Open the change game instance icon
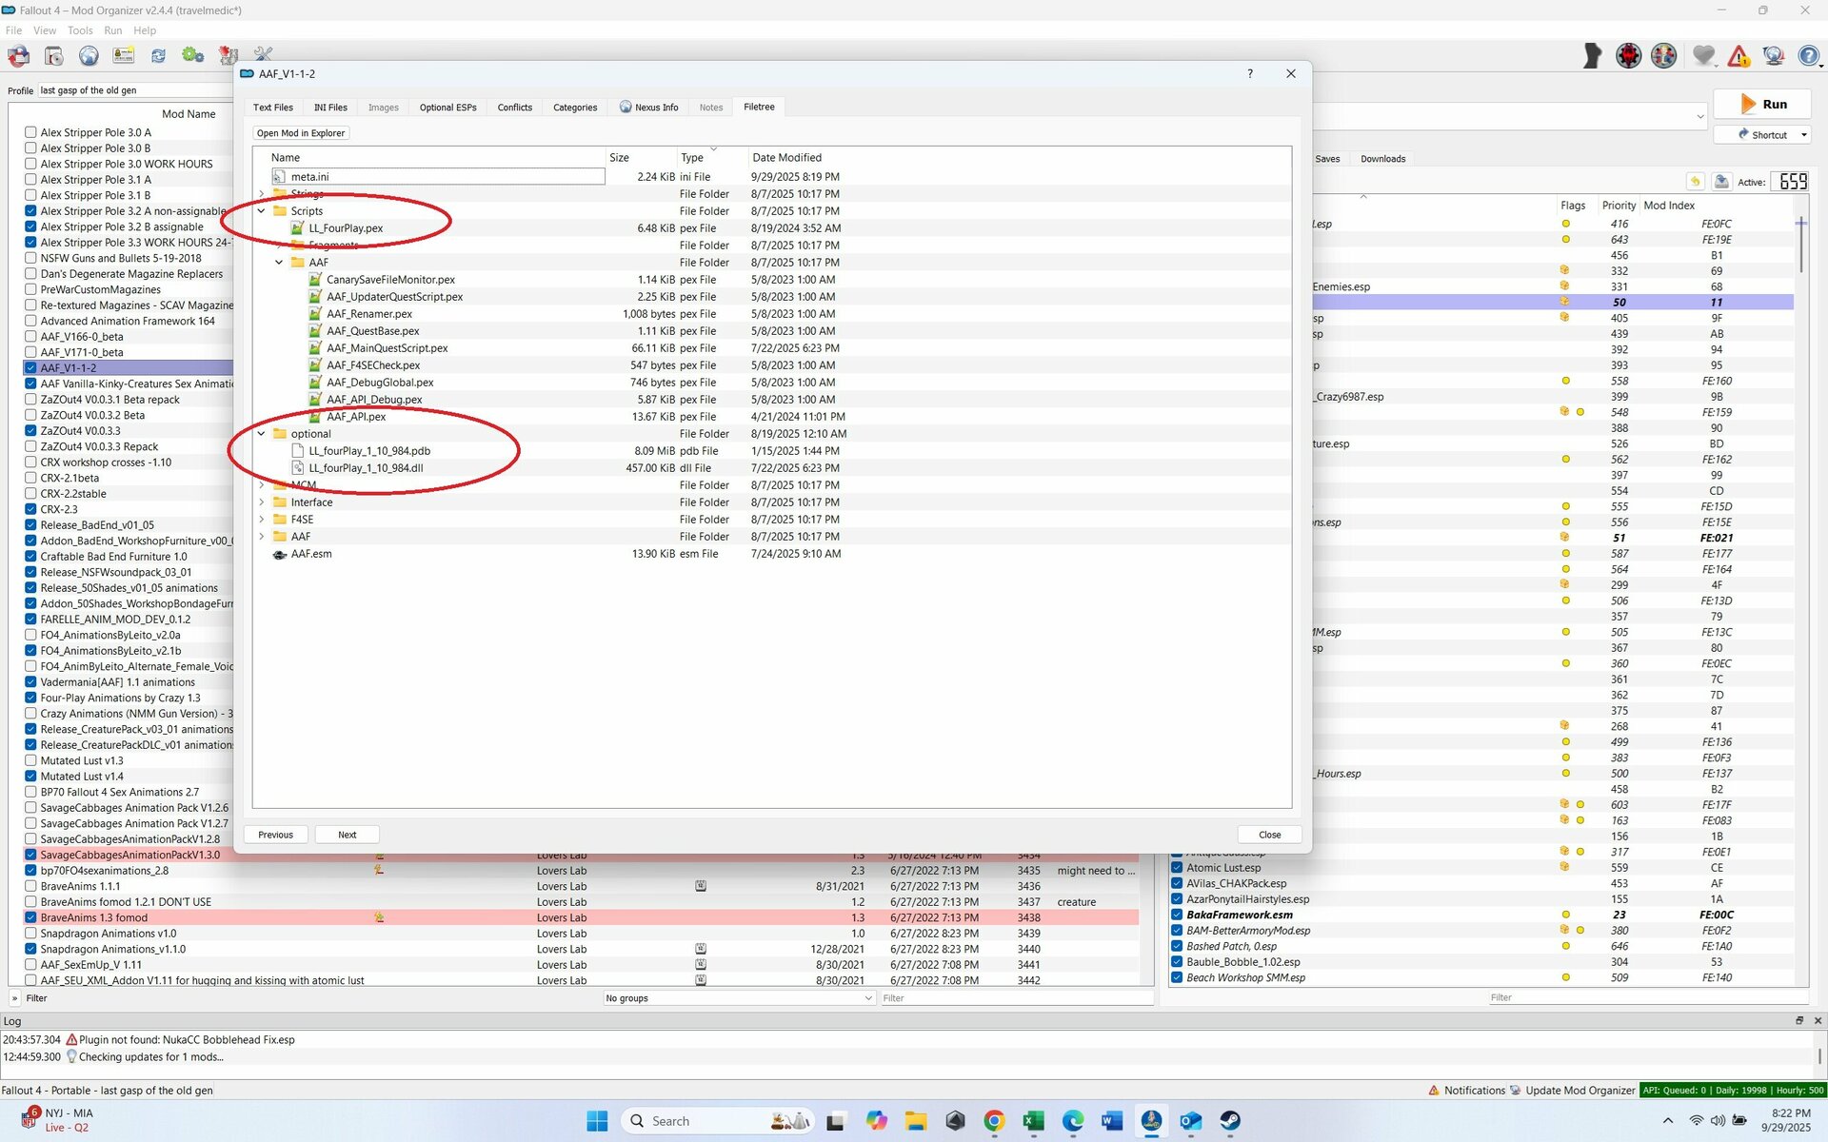Screen dimensions: 1828x1142 [x=18, y=56]
